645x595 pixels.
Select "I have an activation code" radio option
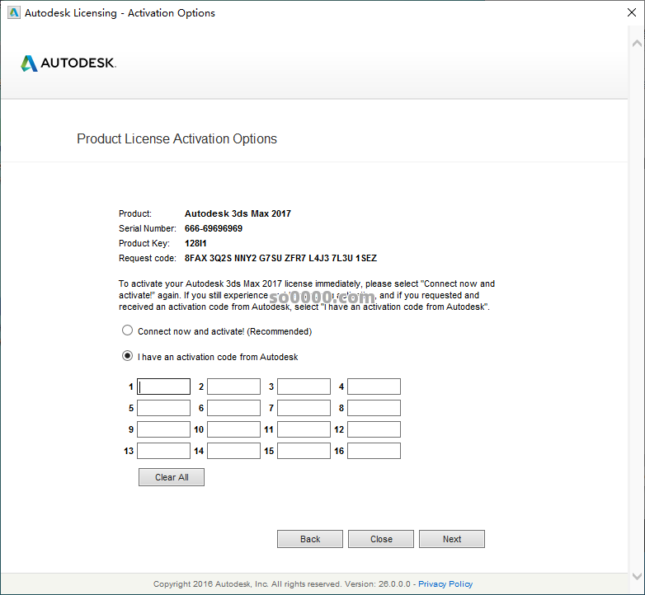pos(127,357)
